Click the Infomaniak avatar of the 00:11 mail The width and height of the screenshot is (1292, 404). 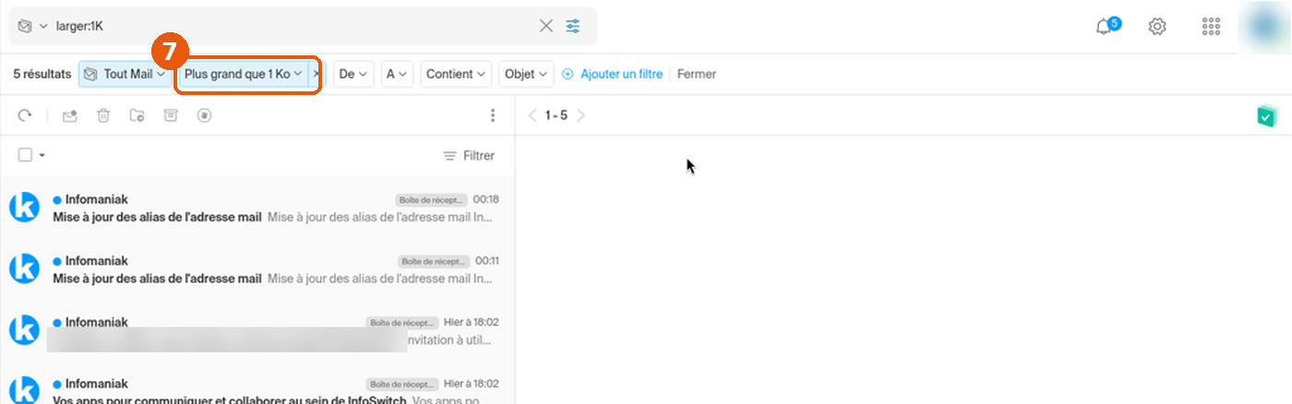click(24, 268)
